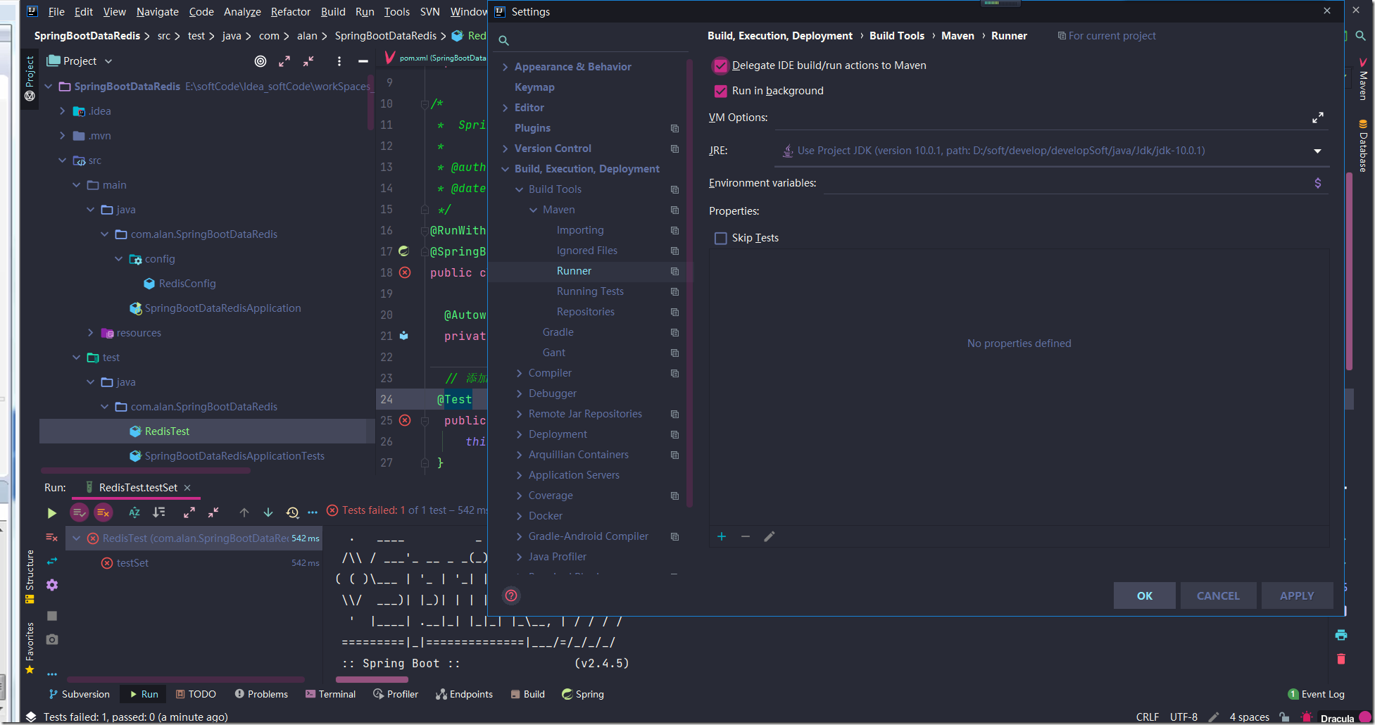Uncheck Delegate IDE build/run actions to Maven
The height and width of the screenshot is (725, 1375).
click(x=720, y=65)
